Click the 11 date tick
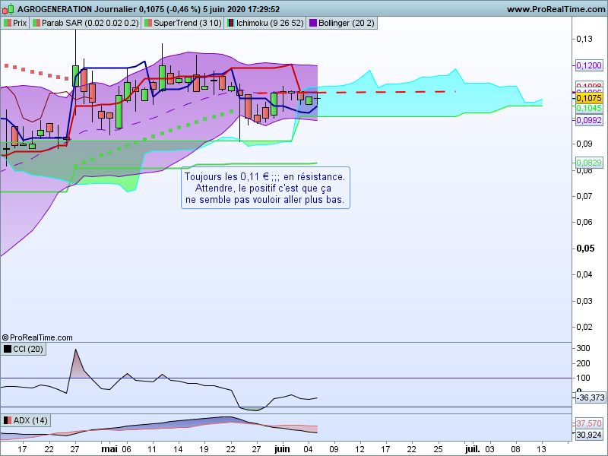The height and width of the screenshot is (456, 608). click(x=152, y=449)
